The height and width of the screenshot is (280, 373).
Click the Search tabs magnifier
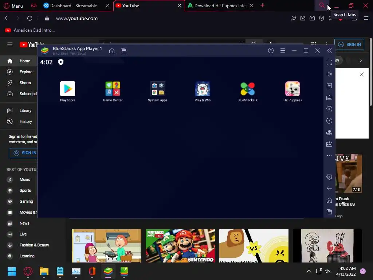[x=322, y=5]
